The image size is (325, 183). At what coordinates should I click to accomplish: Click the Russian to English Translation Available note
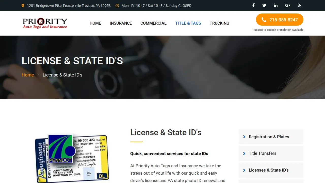point(278,30)
